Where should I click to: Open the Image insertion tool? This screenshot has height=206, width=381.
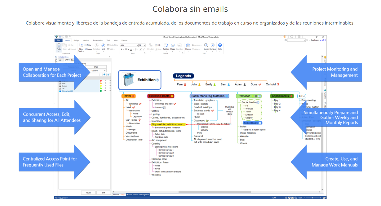pyautogui.click(x=89, y=49)
